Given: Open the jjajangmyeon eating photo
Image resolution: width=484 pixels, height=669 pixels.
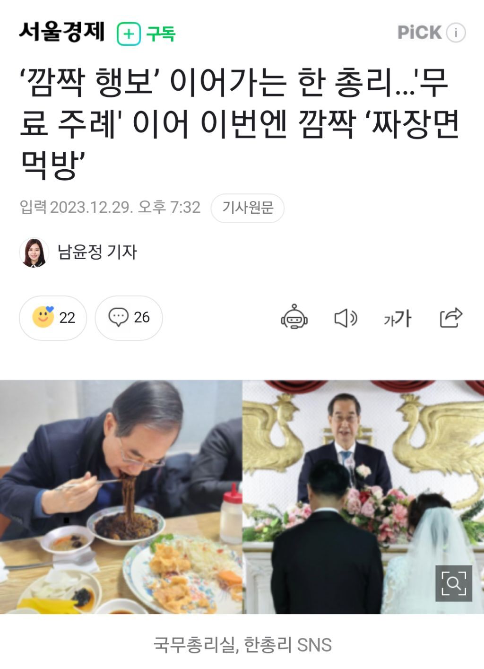Looking at the screenshot, I should 121,497.
